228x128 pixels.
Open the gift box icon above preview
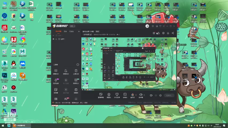(x=154, y=33)
